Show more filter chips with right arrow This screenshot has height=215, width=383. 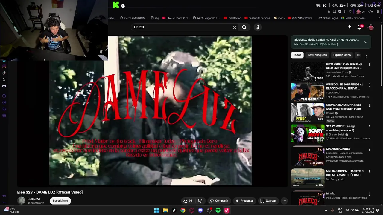click(366, 56)
